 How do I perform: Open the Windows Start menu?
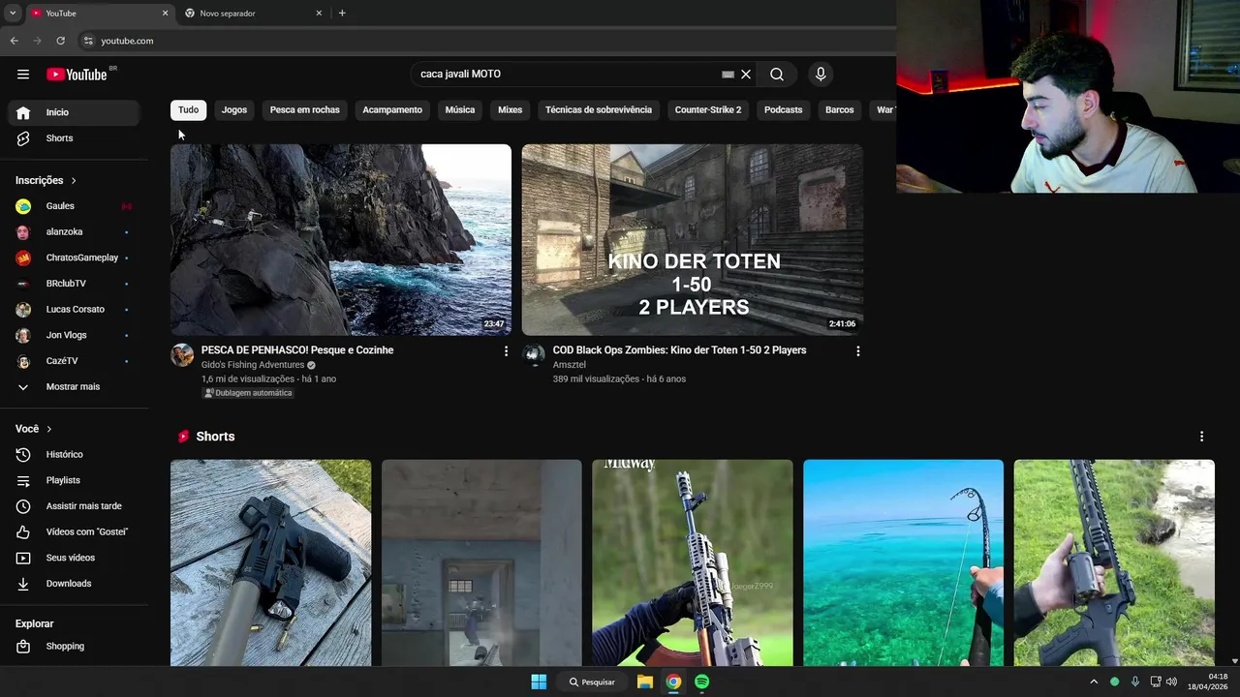[x=539, y=682]
